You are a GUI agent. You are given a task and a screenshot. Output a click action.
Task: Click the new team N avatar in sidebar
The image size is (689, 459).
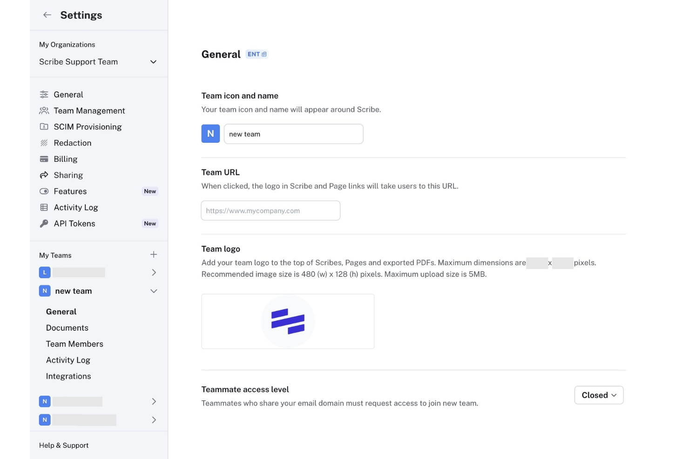(x=45, y=291)
